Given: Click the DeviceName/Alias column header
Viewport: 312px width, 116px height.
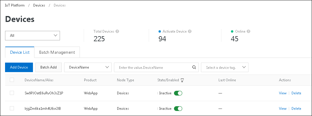Looking at the screenshot, I should point(39,80).
